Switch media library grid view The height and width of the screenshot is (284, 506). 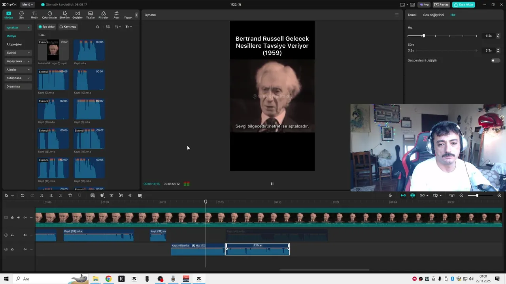(x=108, y=27)
